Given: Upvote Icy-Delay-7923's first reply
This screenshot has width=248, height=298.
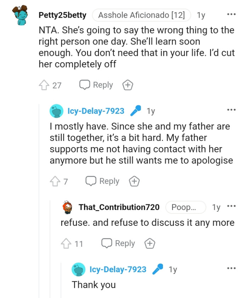Looking at the screenshot, I should [55, 181].
